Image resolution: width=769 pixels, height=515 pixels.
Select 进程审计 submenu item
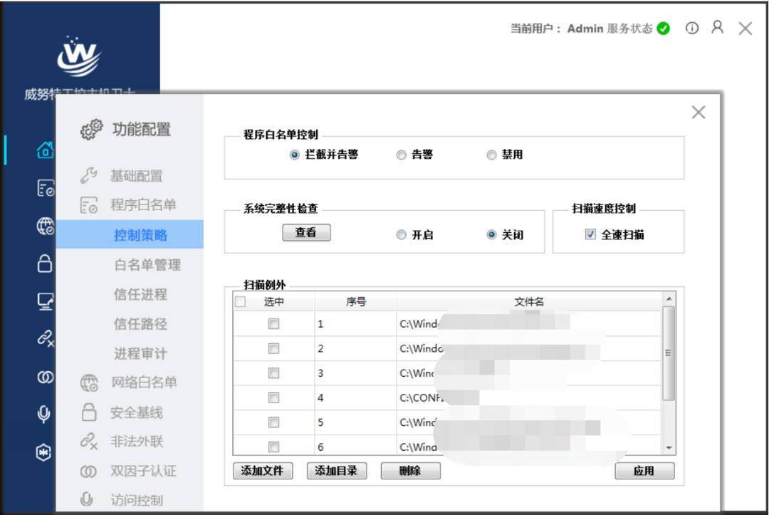[x=141, y=353]
